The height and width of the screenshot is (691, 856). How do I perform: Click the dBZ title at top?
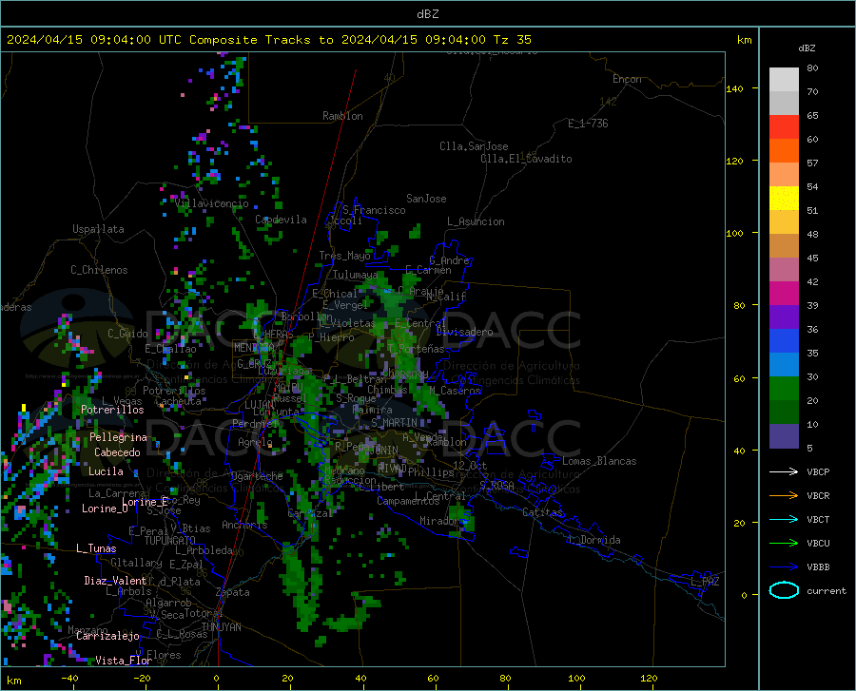click(x=427, y=14)
